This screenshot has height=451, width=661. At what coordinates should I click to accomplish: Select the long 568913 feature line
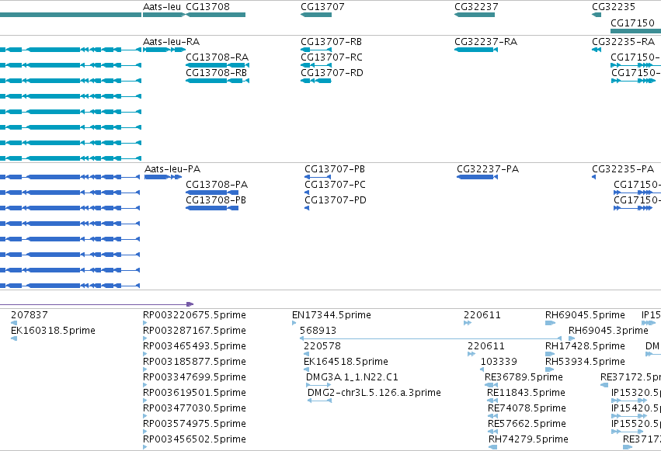tap(430, 338)
